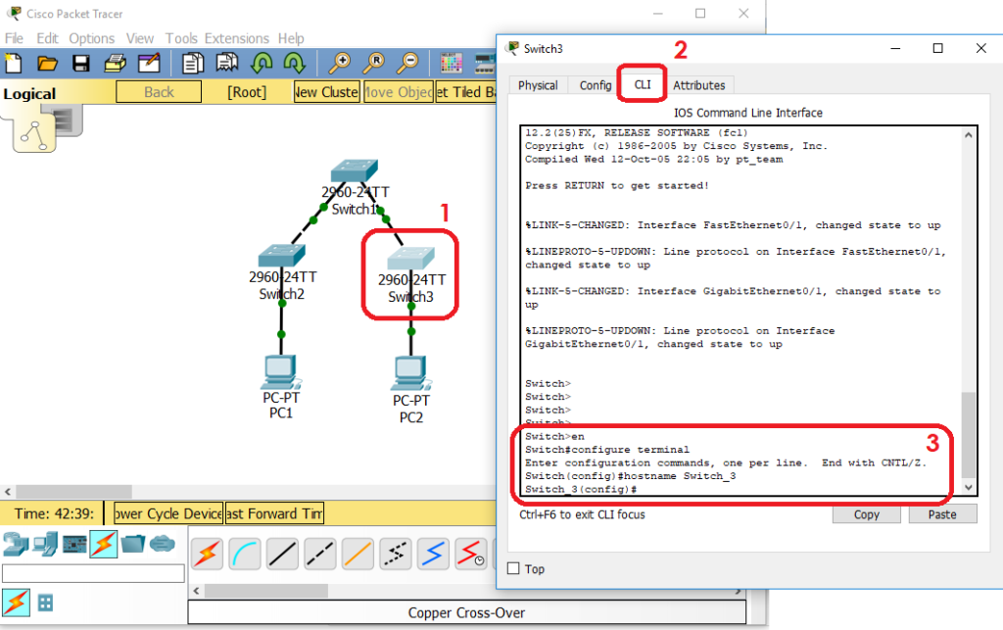Choose Serial DCE cable with clock
The height and width of the screenshot is (630, 1003).
coord(471,554)
